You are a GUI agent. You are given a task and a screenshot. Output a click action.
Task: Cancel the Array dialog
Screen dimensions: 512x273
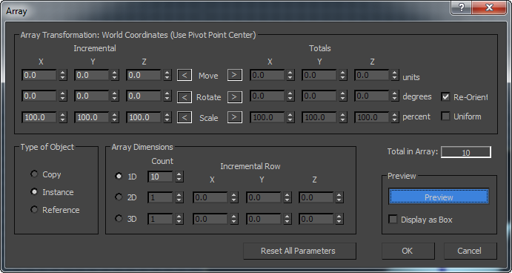470,251
